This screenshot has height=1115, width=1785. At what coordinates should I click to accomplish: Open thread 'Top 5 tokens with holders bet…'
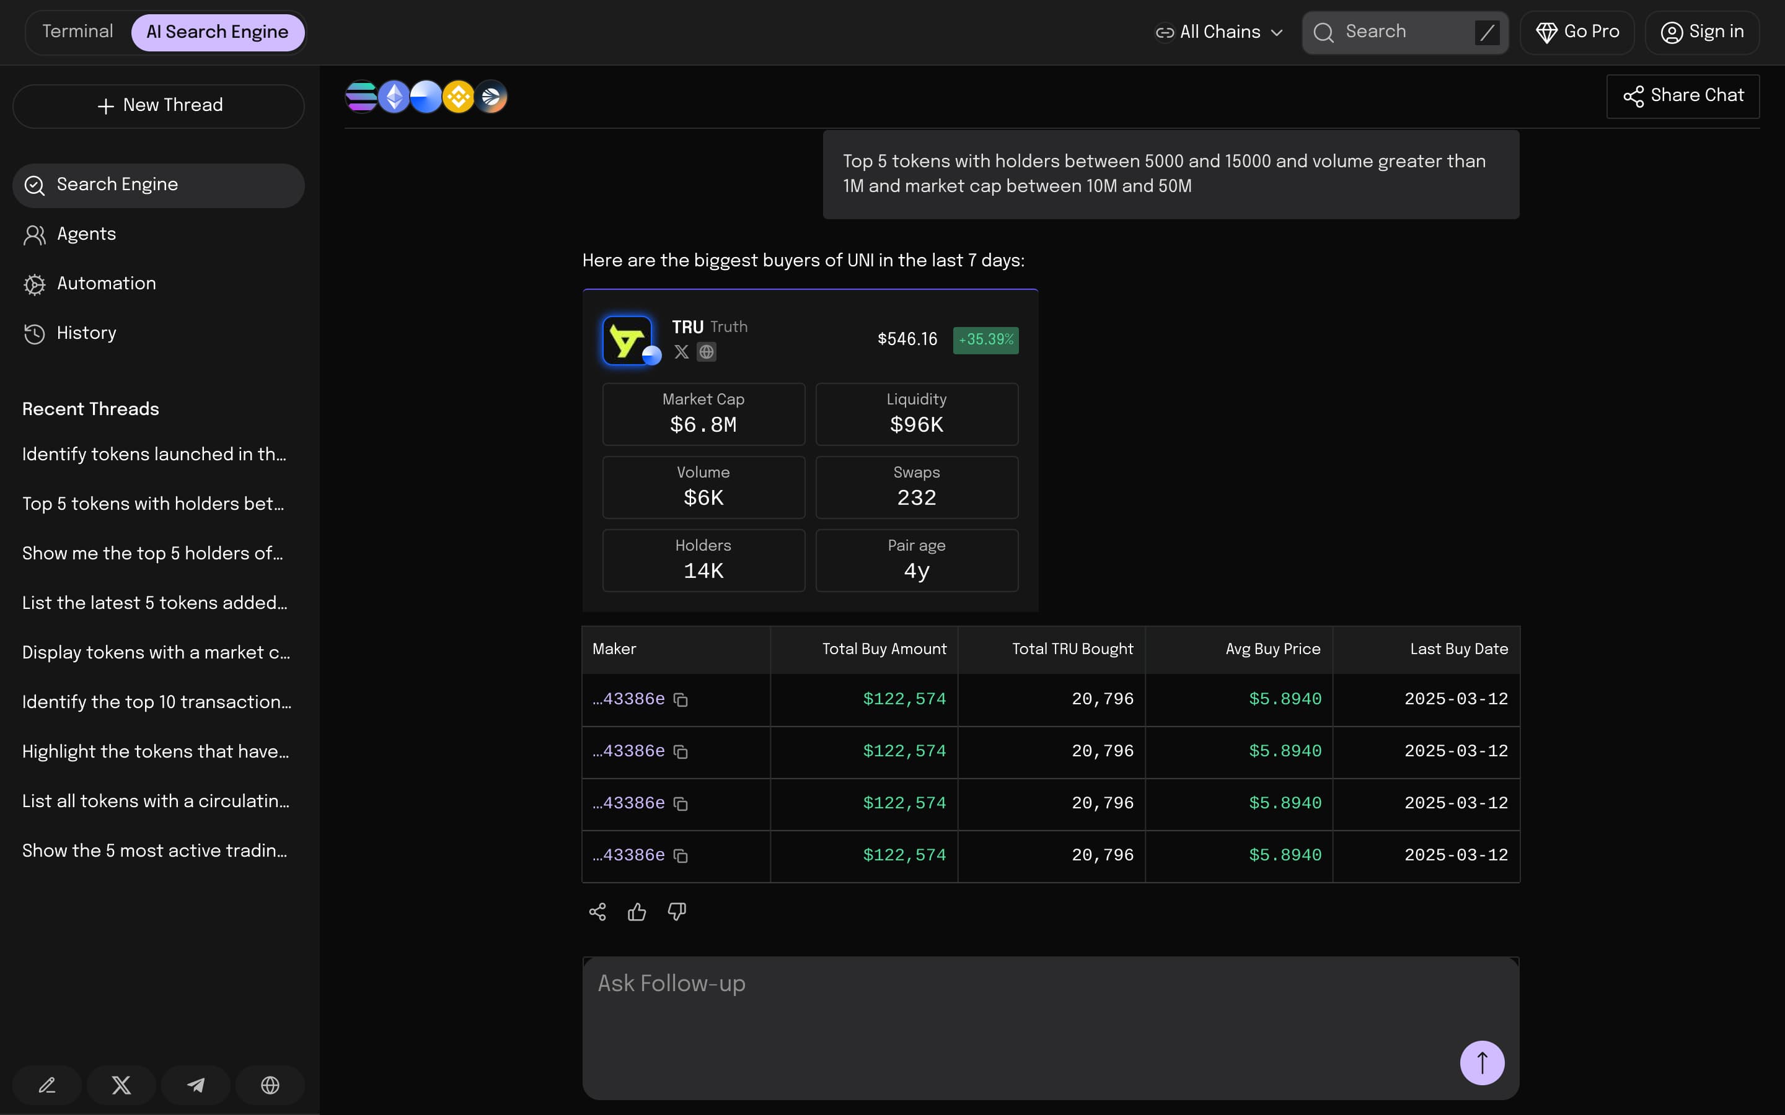[154, 504]
